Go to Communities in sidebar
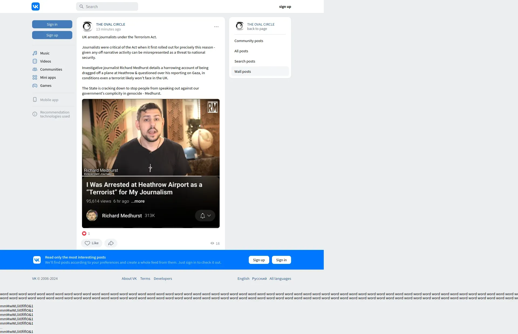This screenshot has width=518, height=334. coord(51,69)
